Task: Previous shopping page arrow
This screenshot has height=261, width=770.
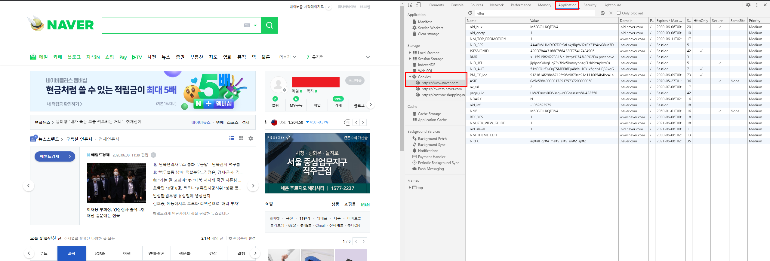Action: 356,241
